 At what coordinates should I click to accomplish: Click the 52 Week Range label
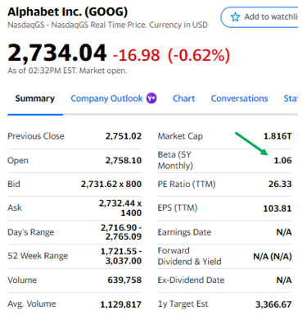[38, 256]
